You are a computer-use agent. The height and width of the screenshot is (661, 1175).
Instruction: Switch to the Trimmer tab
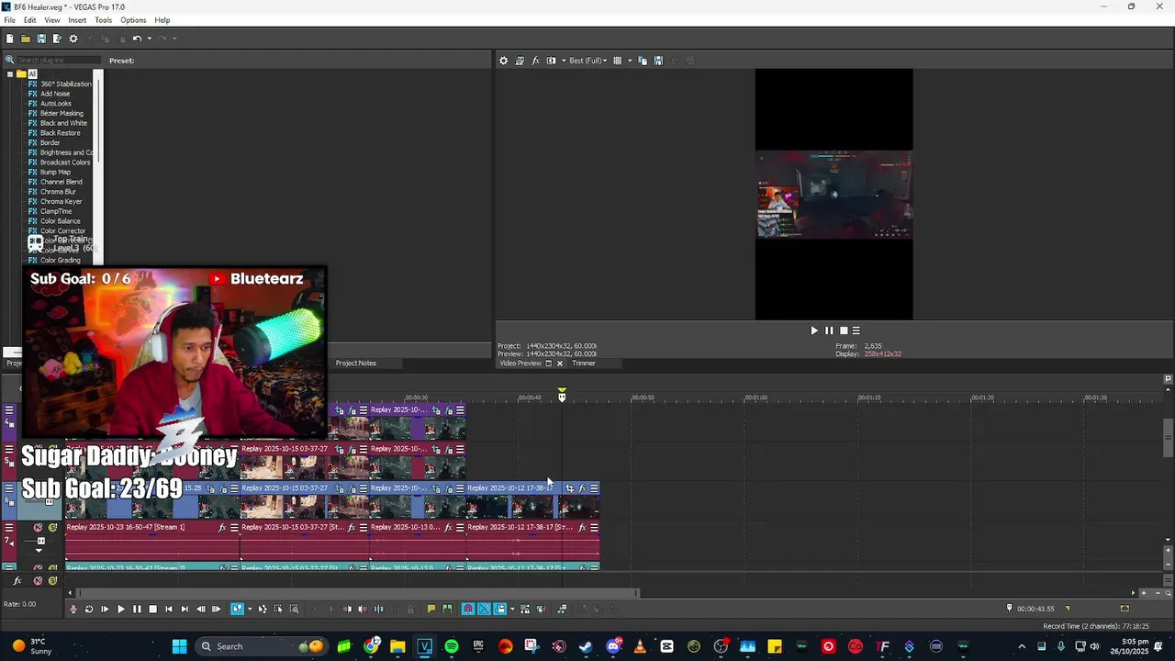[x=584, y=364]
